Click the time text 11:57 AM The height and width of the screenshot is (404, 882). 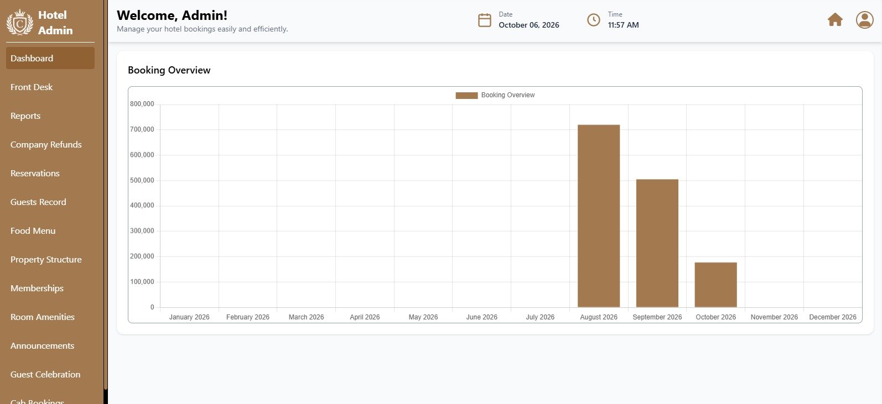tap(624, 25)
